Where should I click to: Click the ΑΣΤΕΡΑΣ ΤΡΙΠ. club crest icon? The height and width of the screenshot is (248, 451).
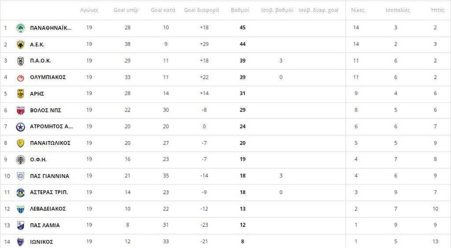[20, 192]
